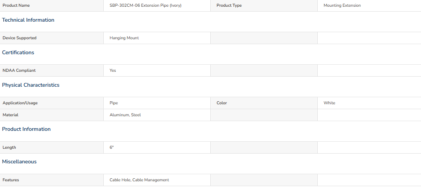
Task: Click the NDAA Compliant label
Action: pyautogui.click(x=19, y=71)
